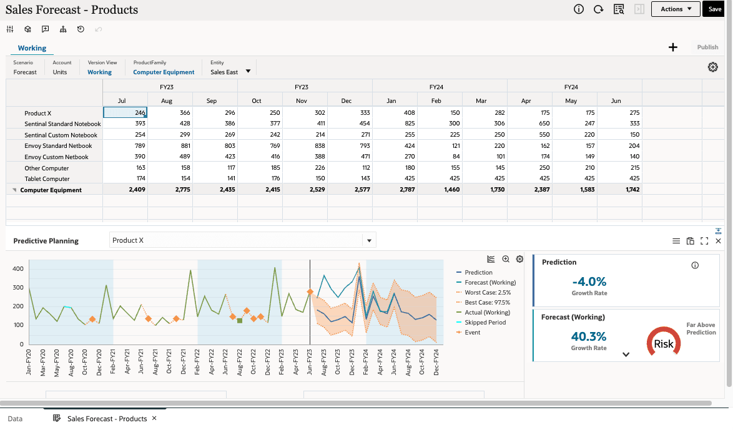Select the Sales Forecast - Products bottom tab
Image resolution: width=733 pixels, height=430 pixels.
coord(107,419)
